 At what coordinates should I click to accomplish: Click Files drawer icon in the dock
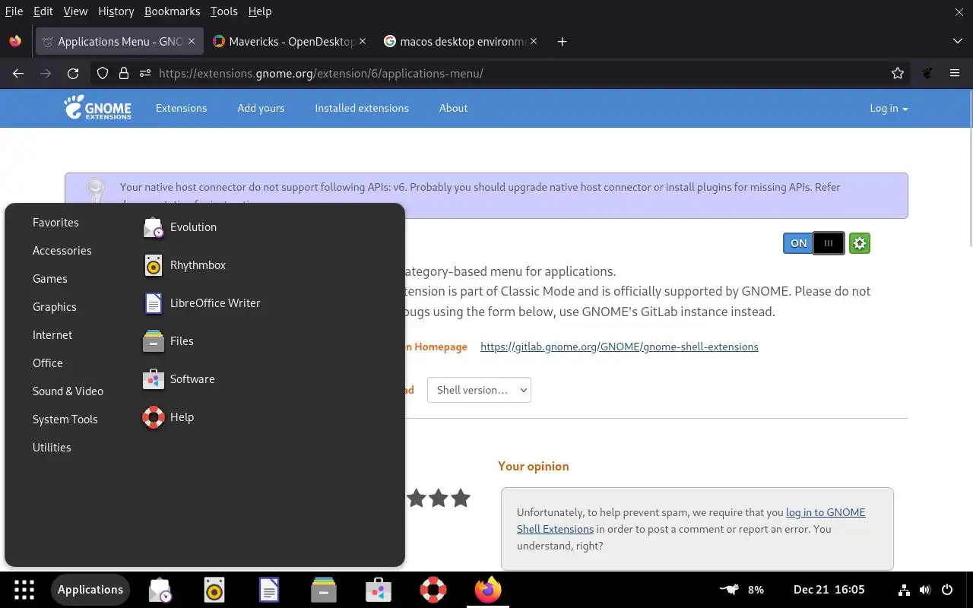pyautogui.click(x=324, y=590)
